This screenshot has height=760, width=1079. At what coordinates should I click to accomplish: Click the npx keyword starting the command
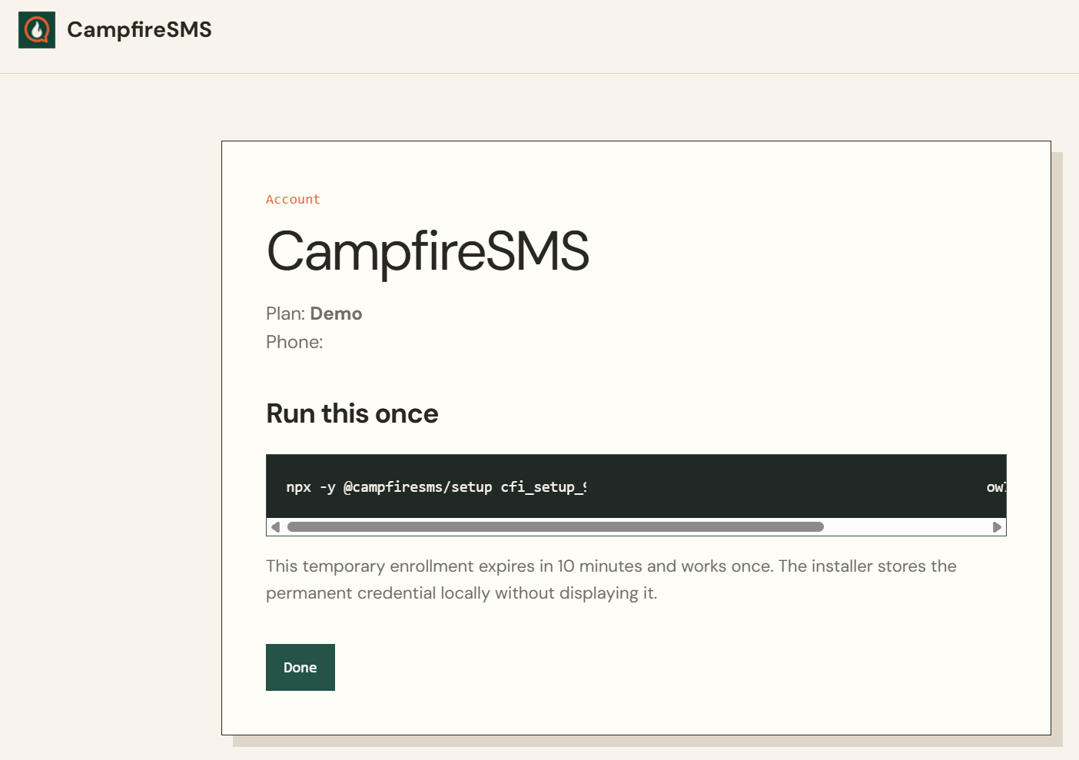[298, 488]
